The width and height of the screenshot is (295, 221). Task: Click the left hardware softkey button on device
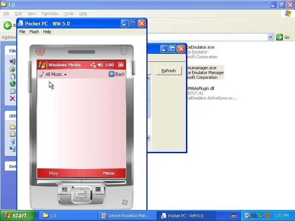point(65,189)
